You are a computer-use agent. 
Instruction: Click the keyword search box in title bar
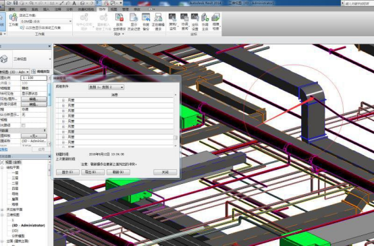click(359, 3)
